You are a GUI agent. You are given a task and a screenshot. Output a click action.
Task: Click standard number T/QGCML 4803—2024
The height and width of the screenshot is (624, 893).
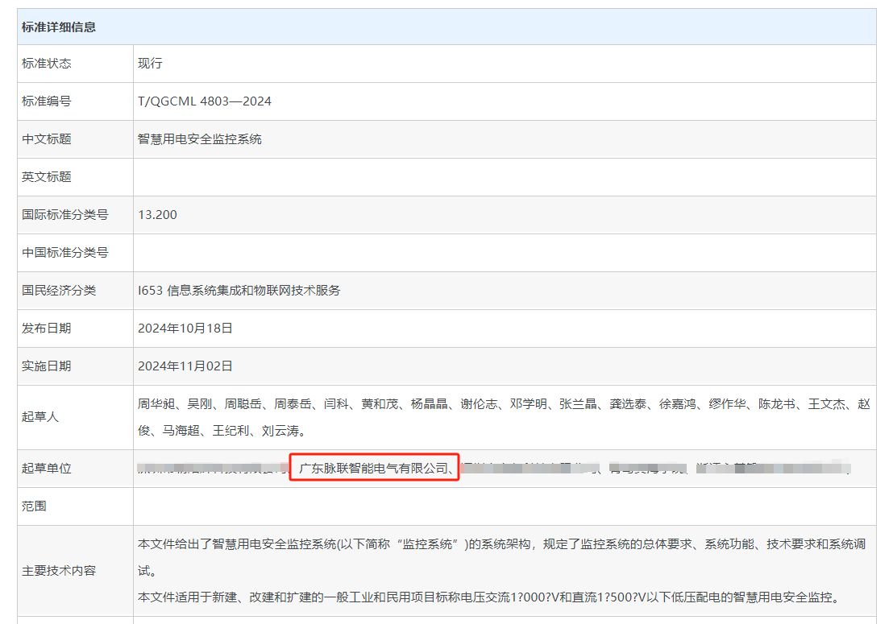point(205,101)
